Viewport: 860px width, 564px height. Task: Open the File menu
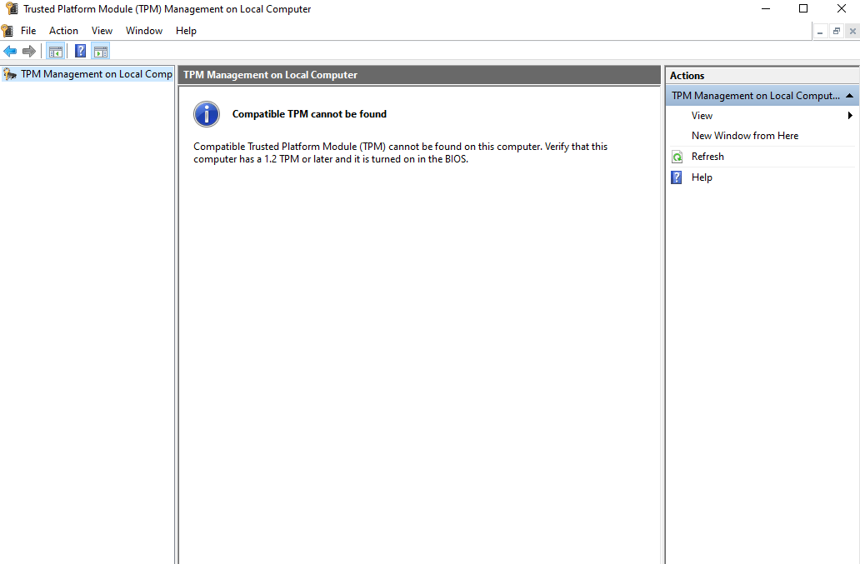[28, 31]
